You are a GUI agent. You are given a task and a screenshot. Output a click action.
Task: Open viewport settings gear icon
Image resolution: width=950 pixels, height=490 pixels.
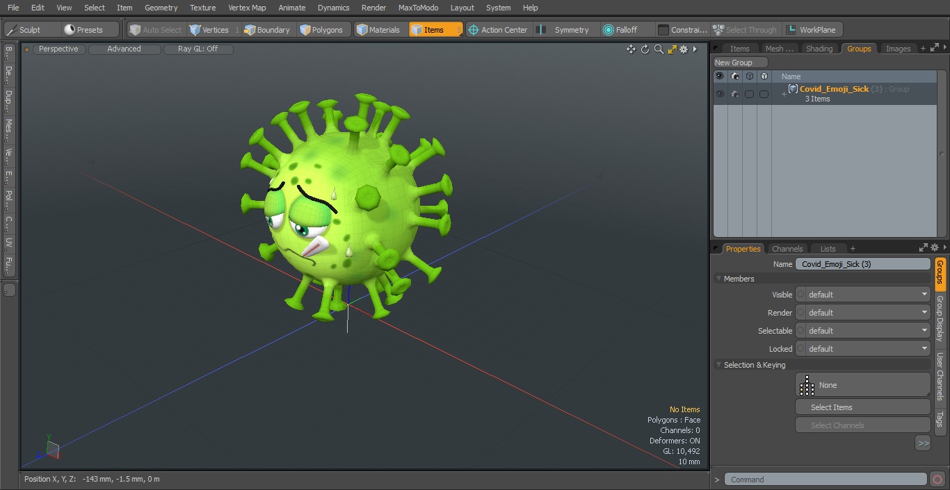point(684,49)
